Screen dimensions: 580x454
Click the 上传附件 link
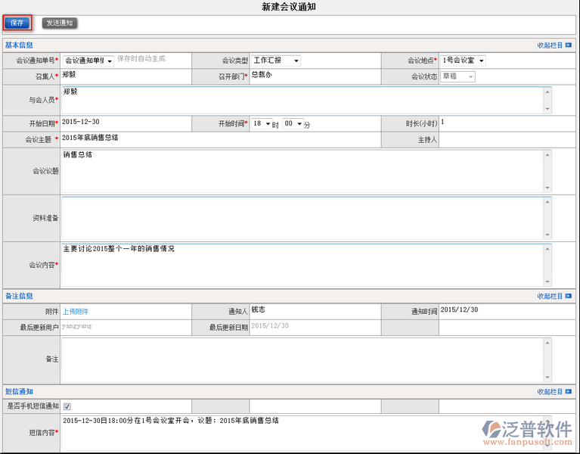coord(75,311)
